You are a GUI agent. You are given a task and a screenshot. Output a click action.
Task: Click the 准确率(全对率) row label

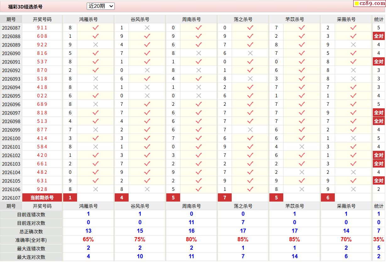[x=31, y=240]
